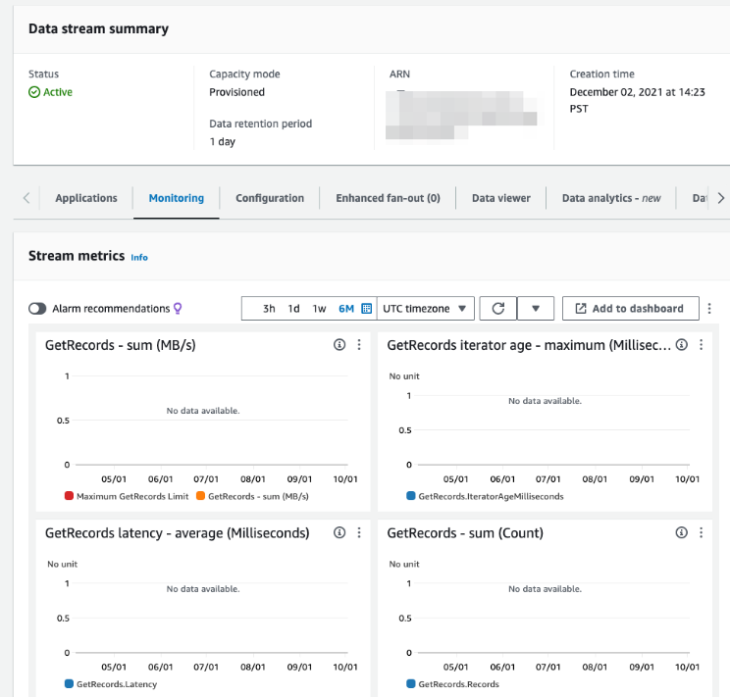This screenshot has width=730, height=697.
Task: Show more tabs with right chevron
Action: click(x=721, y=198)
